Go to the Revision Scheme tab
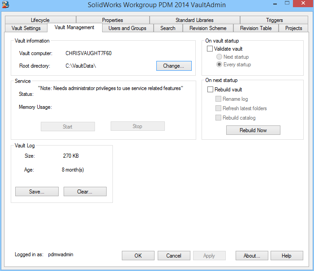This screenshot has height=271, width=314. click(208, 28)
